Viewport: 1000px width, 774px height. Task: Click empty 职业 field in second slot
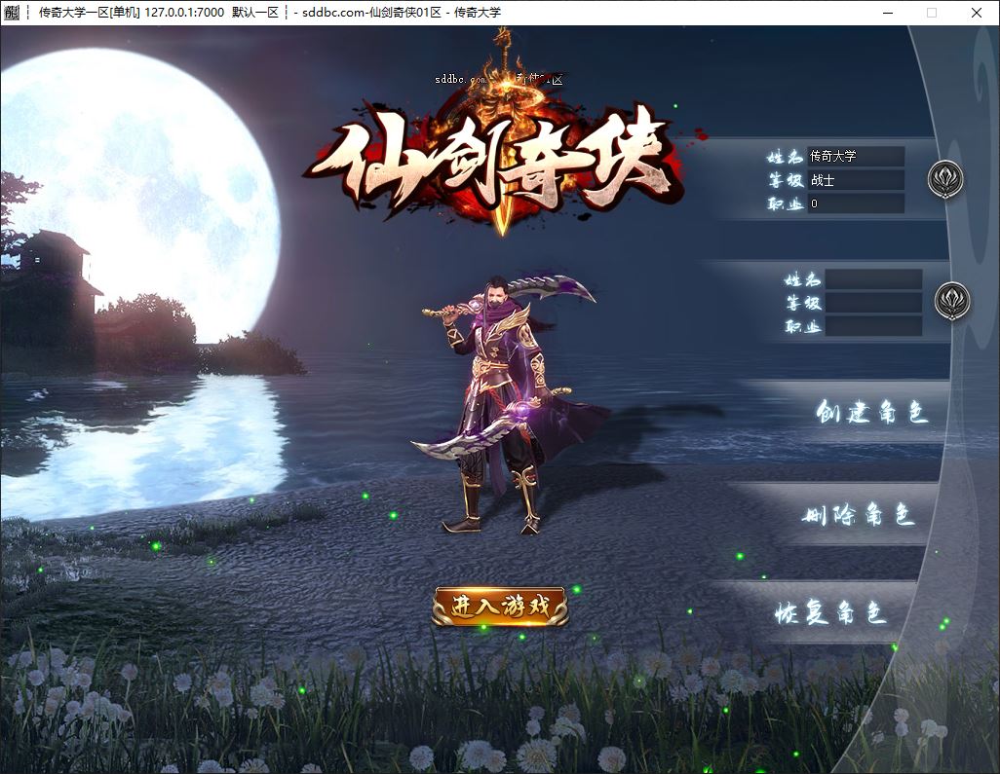coord(873,326)
